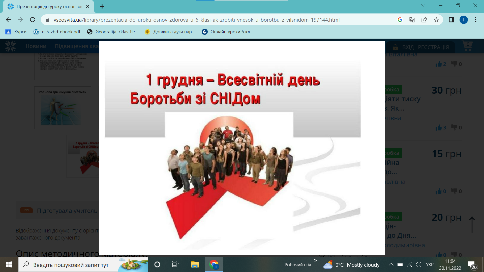
Task: Click the Всеосвіта snowflake logo
Action: point(10,46)
